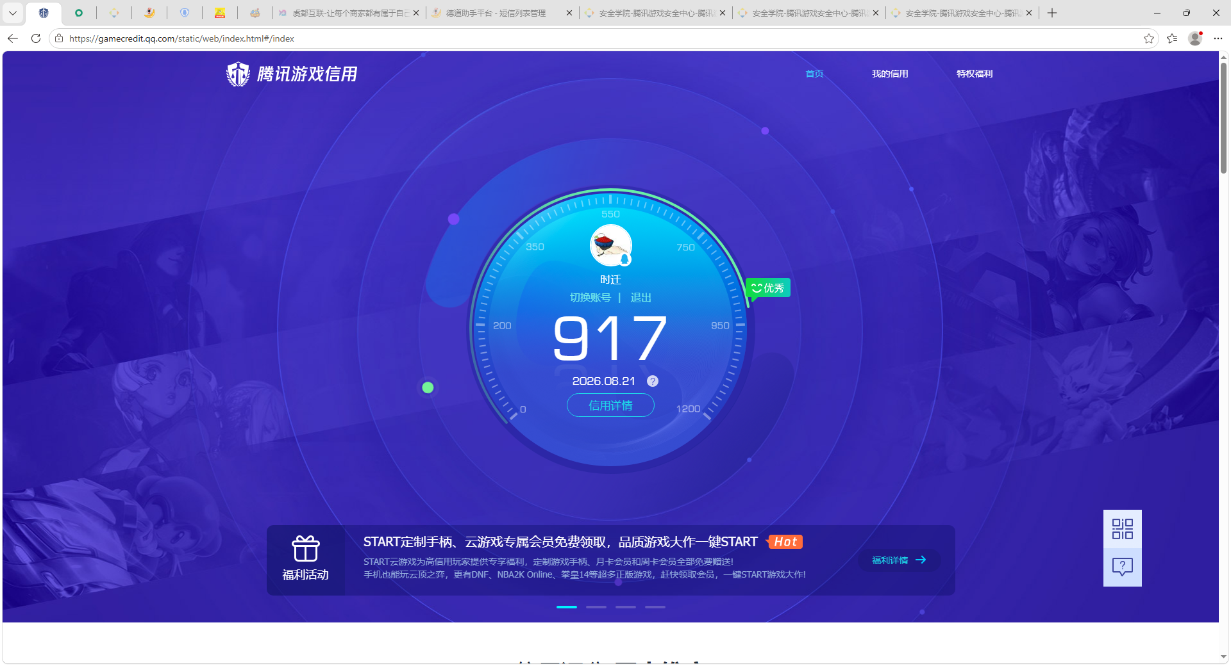
Task: Click the user name 时迁
Action: point(610,280)
